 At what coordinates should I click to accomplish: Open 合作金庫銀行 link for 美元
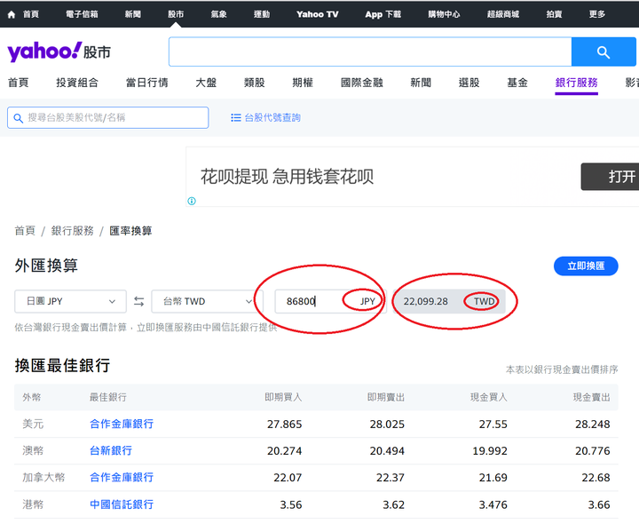pos(122,425)
